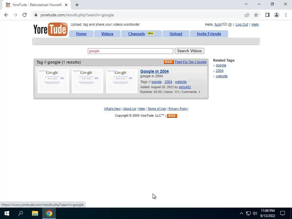The height and width of the screenshot is (219, 292).
Task: Select website under Related Tags
Action: coord(222,76)
